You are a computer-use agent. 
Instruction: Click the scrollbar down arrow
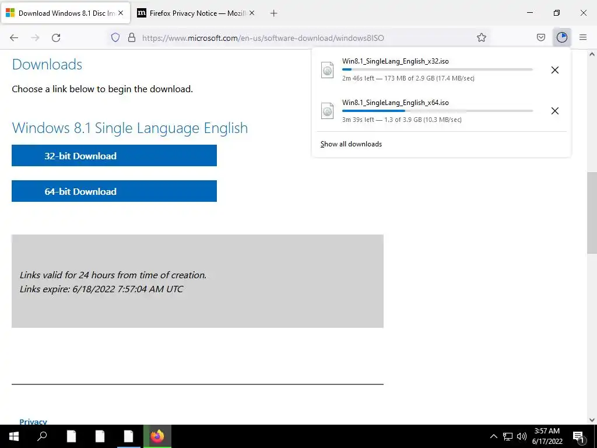coord(592,420)
